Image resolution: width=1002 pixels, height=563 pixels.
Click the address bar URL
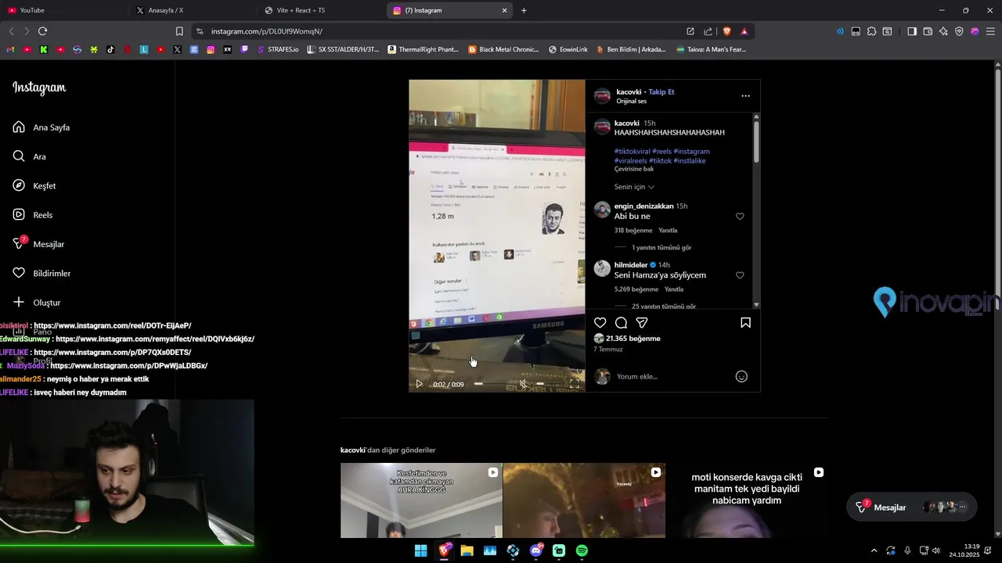point(266,31)
